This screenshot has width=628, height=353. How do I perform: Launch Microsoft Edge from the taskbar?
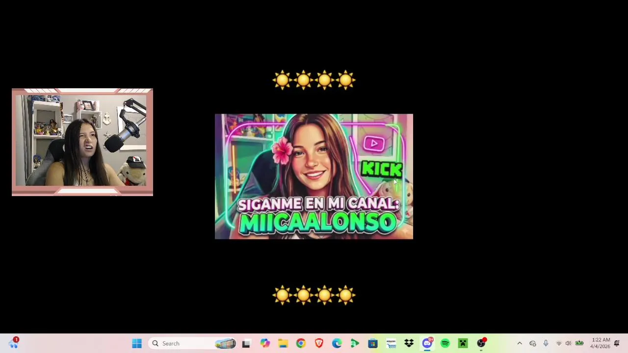(x=337, y=343)
